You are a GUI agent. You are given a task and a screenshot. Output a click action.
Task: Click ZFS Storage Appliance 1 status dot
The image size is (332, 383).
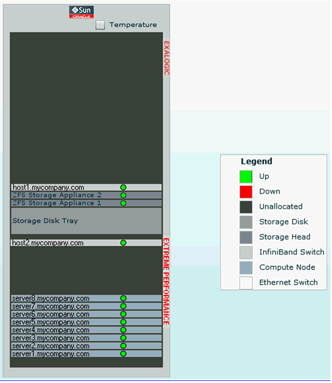[x=123, y=203]
